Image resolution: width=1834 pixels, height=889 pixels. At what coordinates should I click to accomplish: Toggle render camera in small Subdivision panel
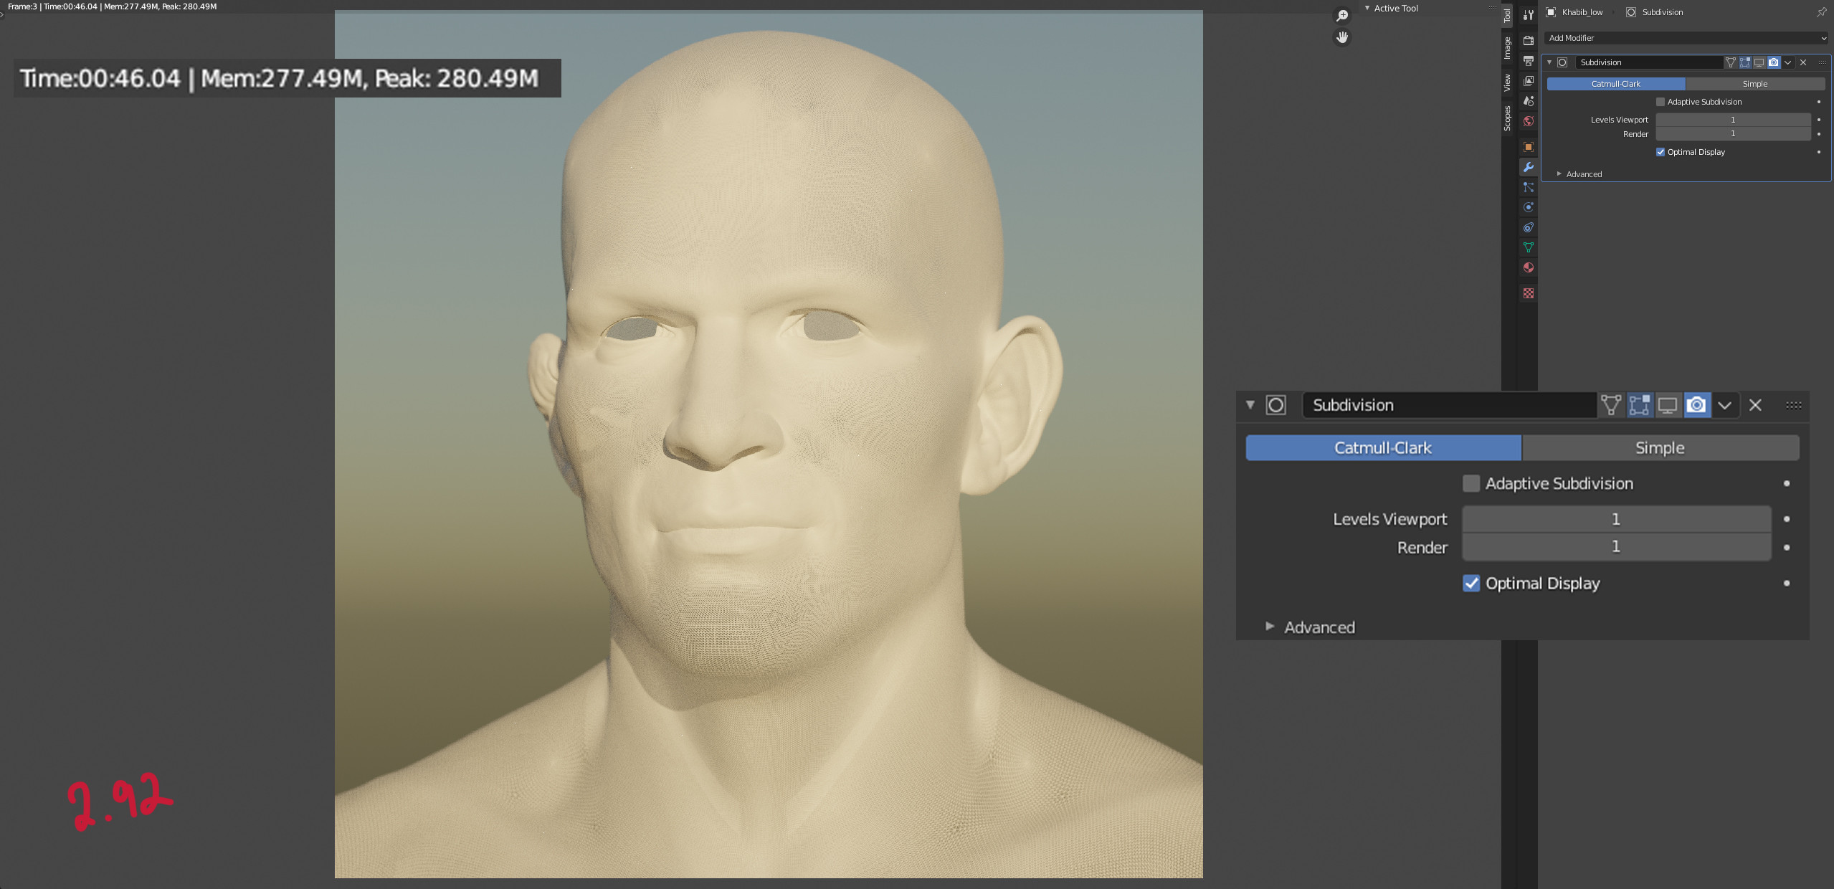[x=1773, y=62]
